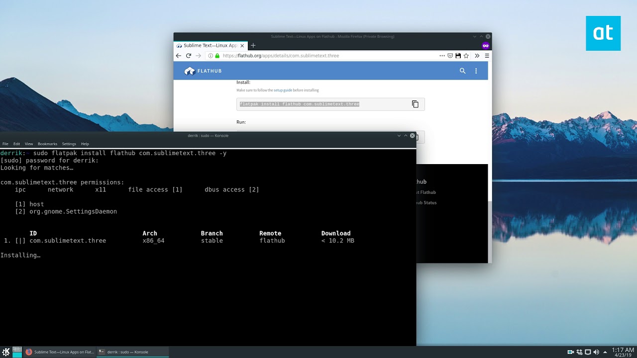Click the screen recorder tray icon

click(x=571, y=352)
